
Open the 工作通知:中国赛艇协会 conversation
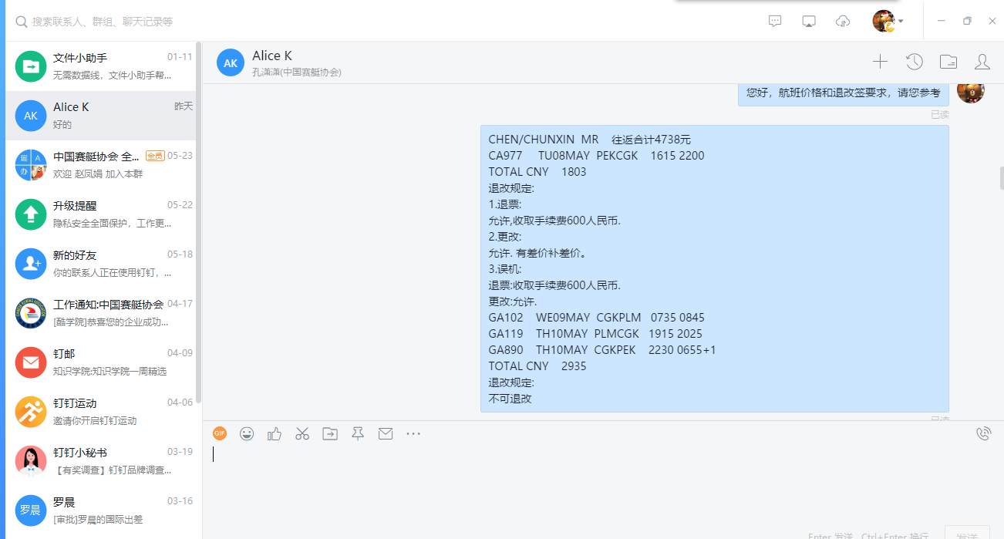[103, 313]
